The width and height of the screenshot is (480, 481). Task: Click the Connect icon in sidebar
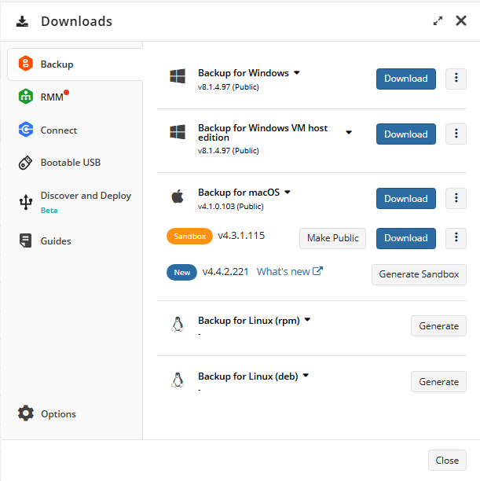point(26,130)
